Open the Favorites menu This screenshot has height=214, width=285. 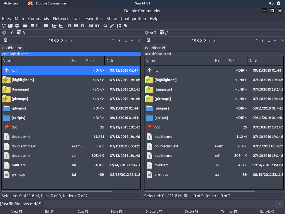point(94,19)
